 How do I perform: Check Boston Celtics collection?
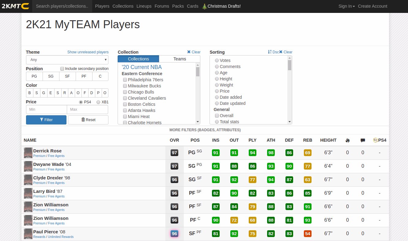(x=125, y=104)
